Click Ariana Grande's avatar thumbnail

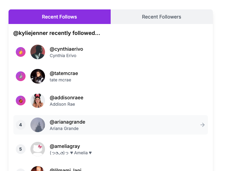(38, 125)
